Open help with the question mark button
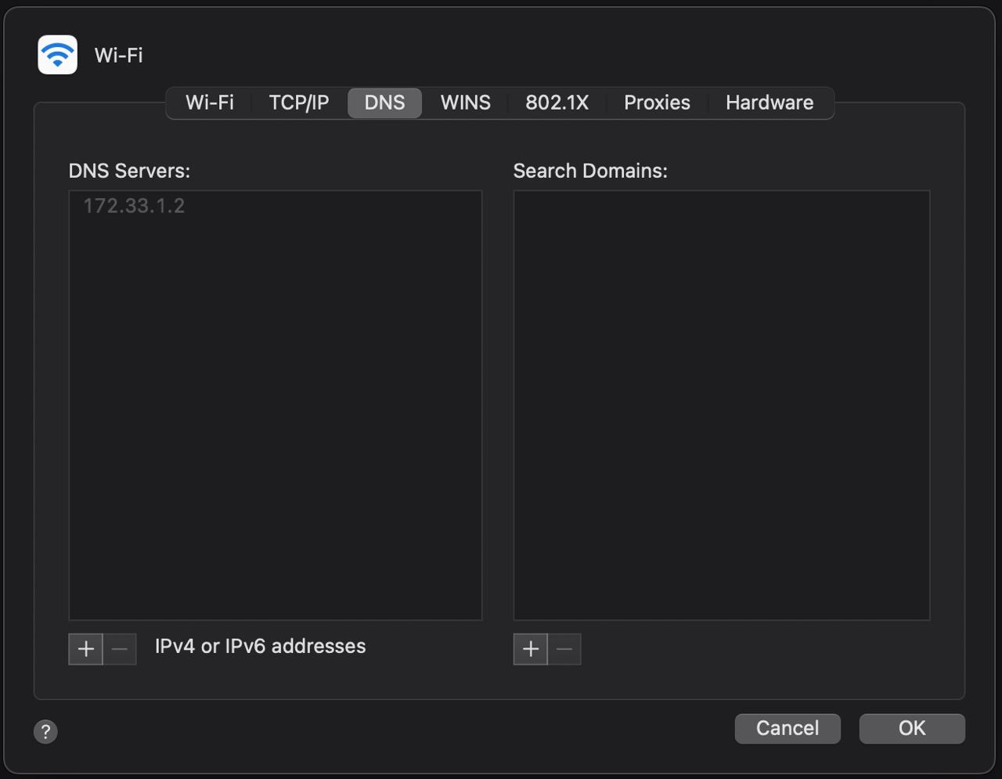This screenshot has width=1002, height=779. pyautogui.click(x=45, y=731)
